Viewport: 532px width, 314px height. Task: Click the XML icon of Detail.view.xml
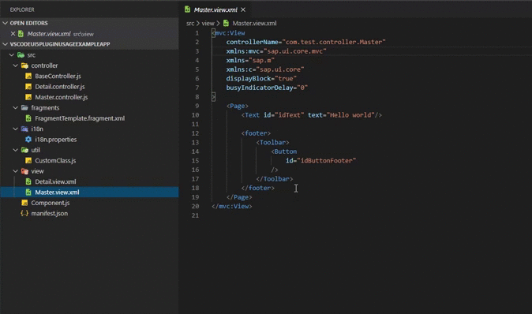tap(28, 181)
